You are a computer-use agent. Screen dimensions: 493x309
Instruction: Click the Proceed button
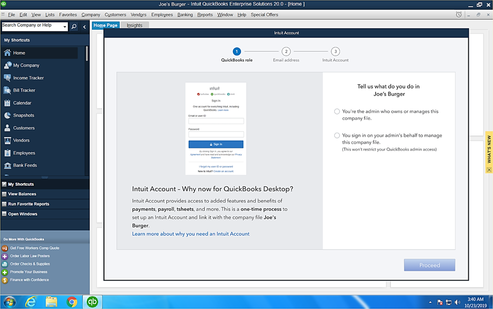429,265
